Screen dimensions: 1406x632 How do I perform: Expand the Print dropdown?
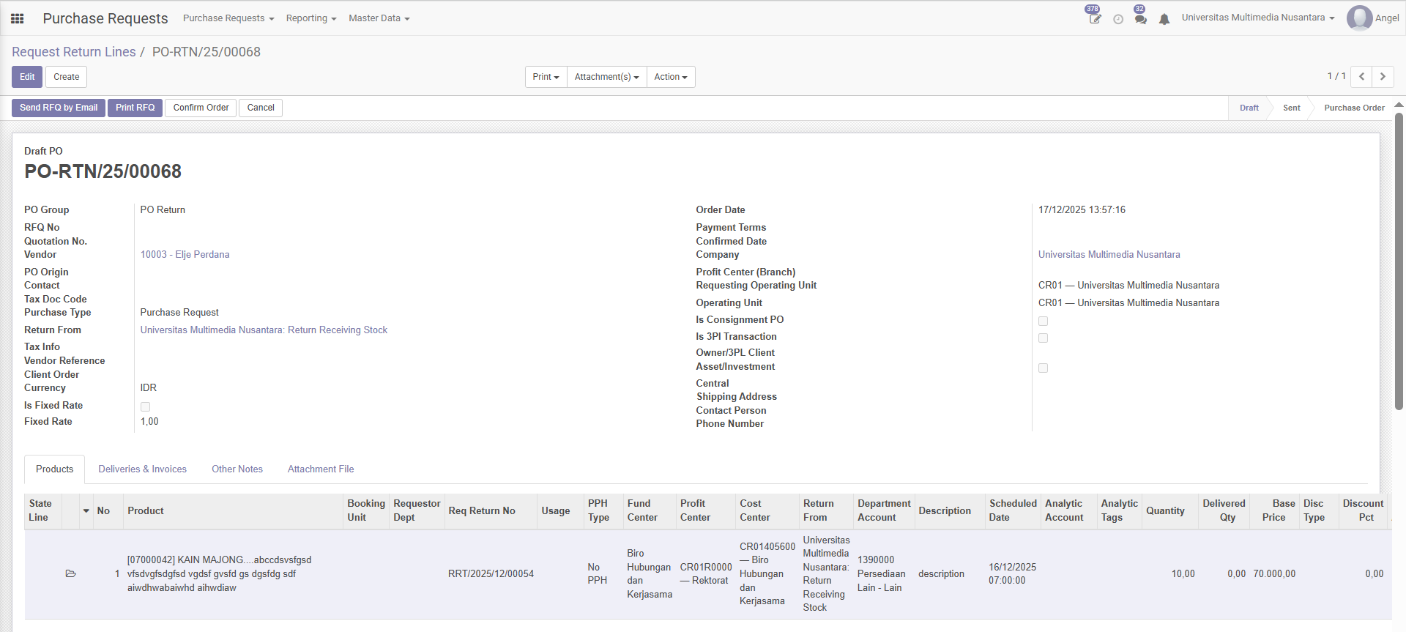(x=546, y=77)
